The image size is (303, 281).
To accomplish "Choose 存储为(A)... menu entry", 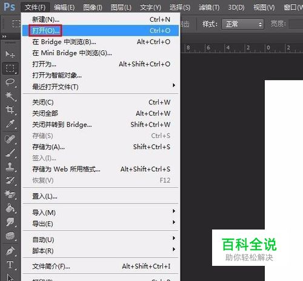I will [x=101, y=147].
